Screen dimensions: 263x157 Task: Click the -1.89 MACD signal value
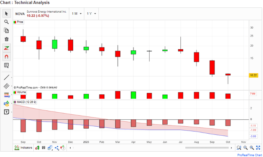pos(253,130)
